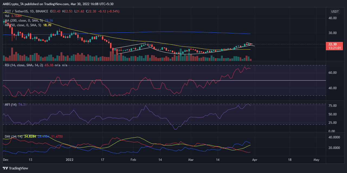Click the 60.00 level on RSI scale
The image size is (347, 173).
click(332, 73)
